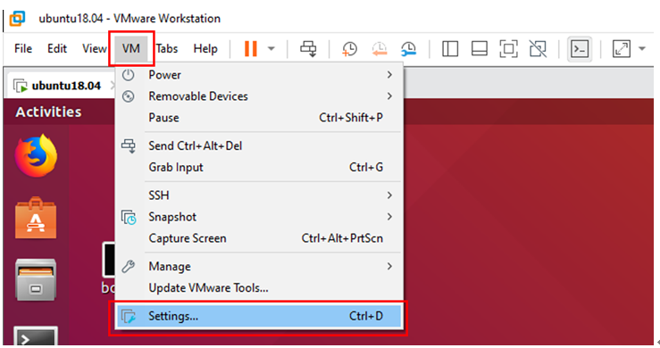
Task: Click Activities in the Ubuntu top bar
Action: point(48,112)
